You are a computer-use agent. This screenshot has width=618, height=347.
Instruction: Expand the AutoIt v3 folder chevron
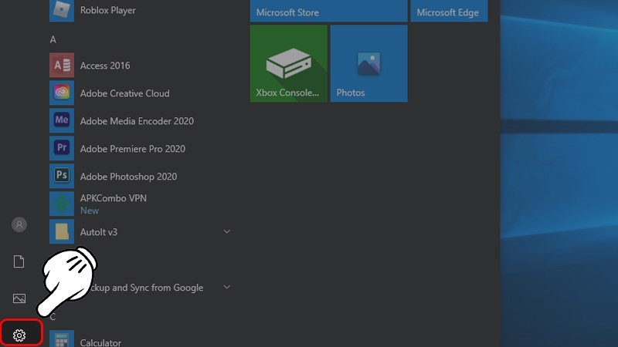pyautogui.click(x=227, y=231)
